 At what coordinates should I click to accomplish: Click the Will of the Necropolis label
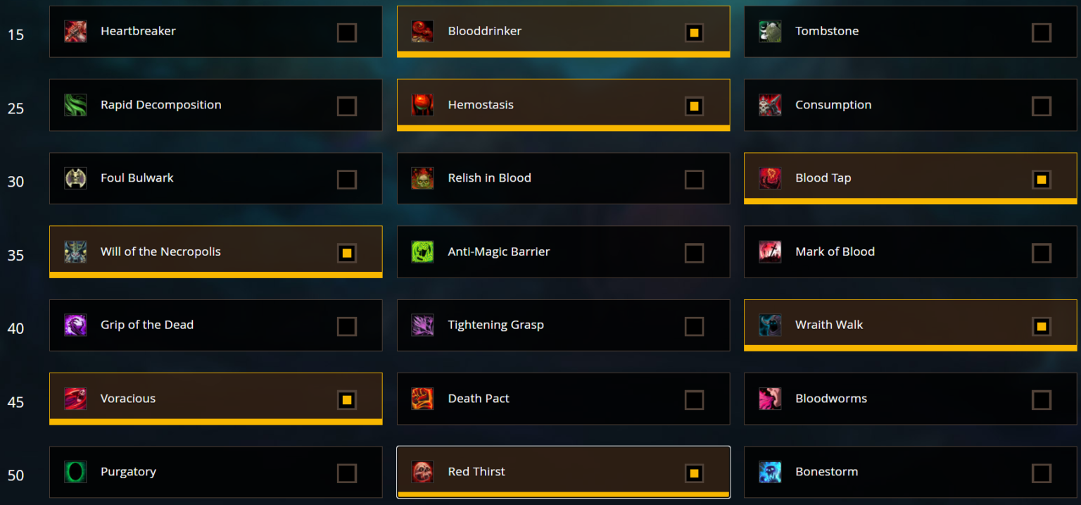[x=160, y=251]
